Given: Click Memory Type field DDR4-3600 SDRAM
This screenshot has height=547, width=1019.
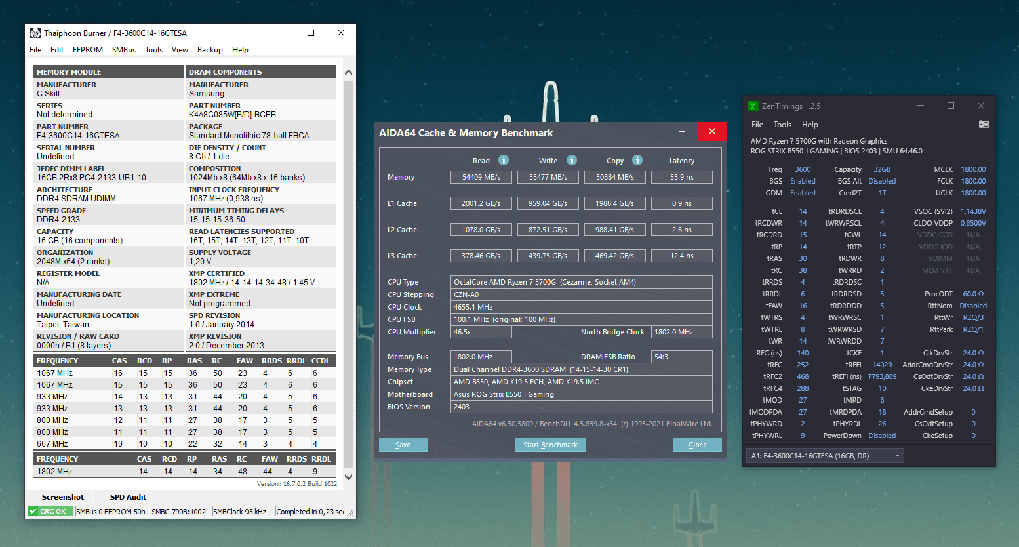Looking at the screenshot, I should tap(581, 369).
